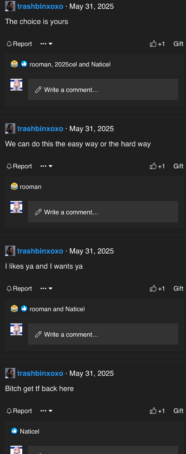186x454 pixels.
Task: Click the anime avatar next to the comment box under 'I likes ya'
Action: pos(16,329)
